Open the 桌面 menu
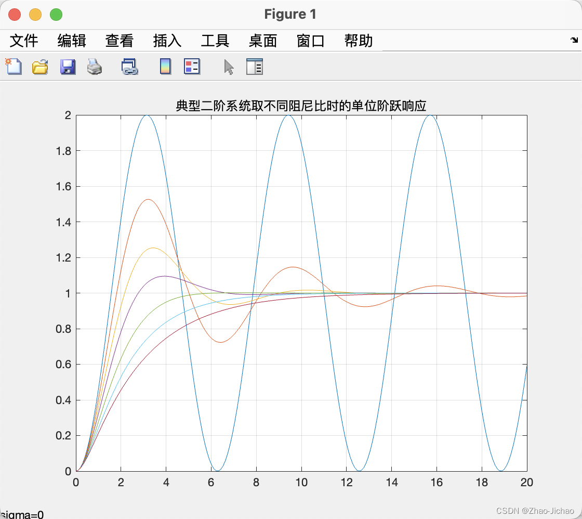582x519 pixels. (263, 41)
